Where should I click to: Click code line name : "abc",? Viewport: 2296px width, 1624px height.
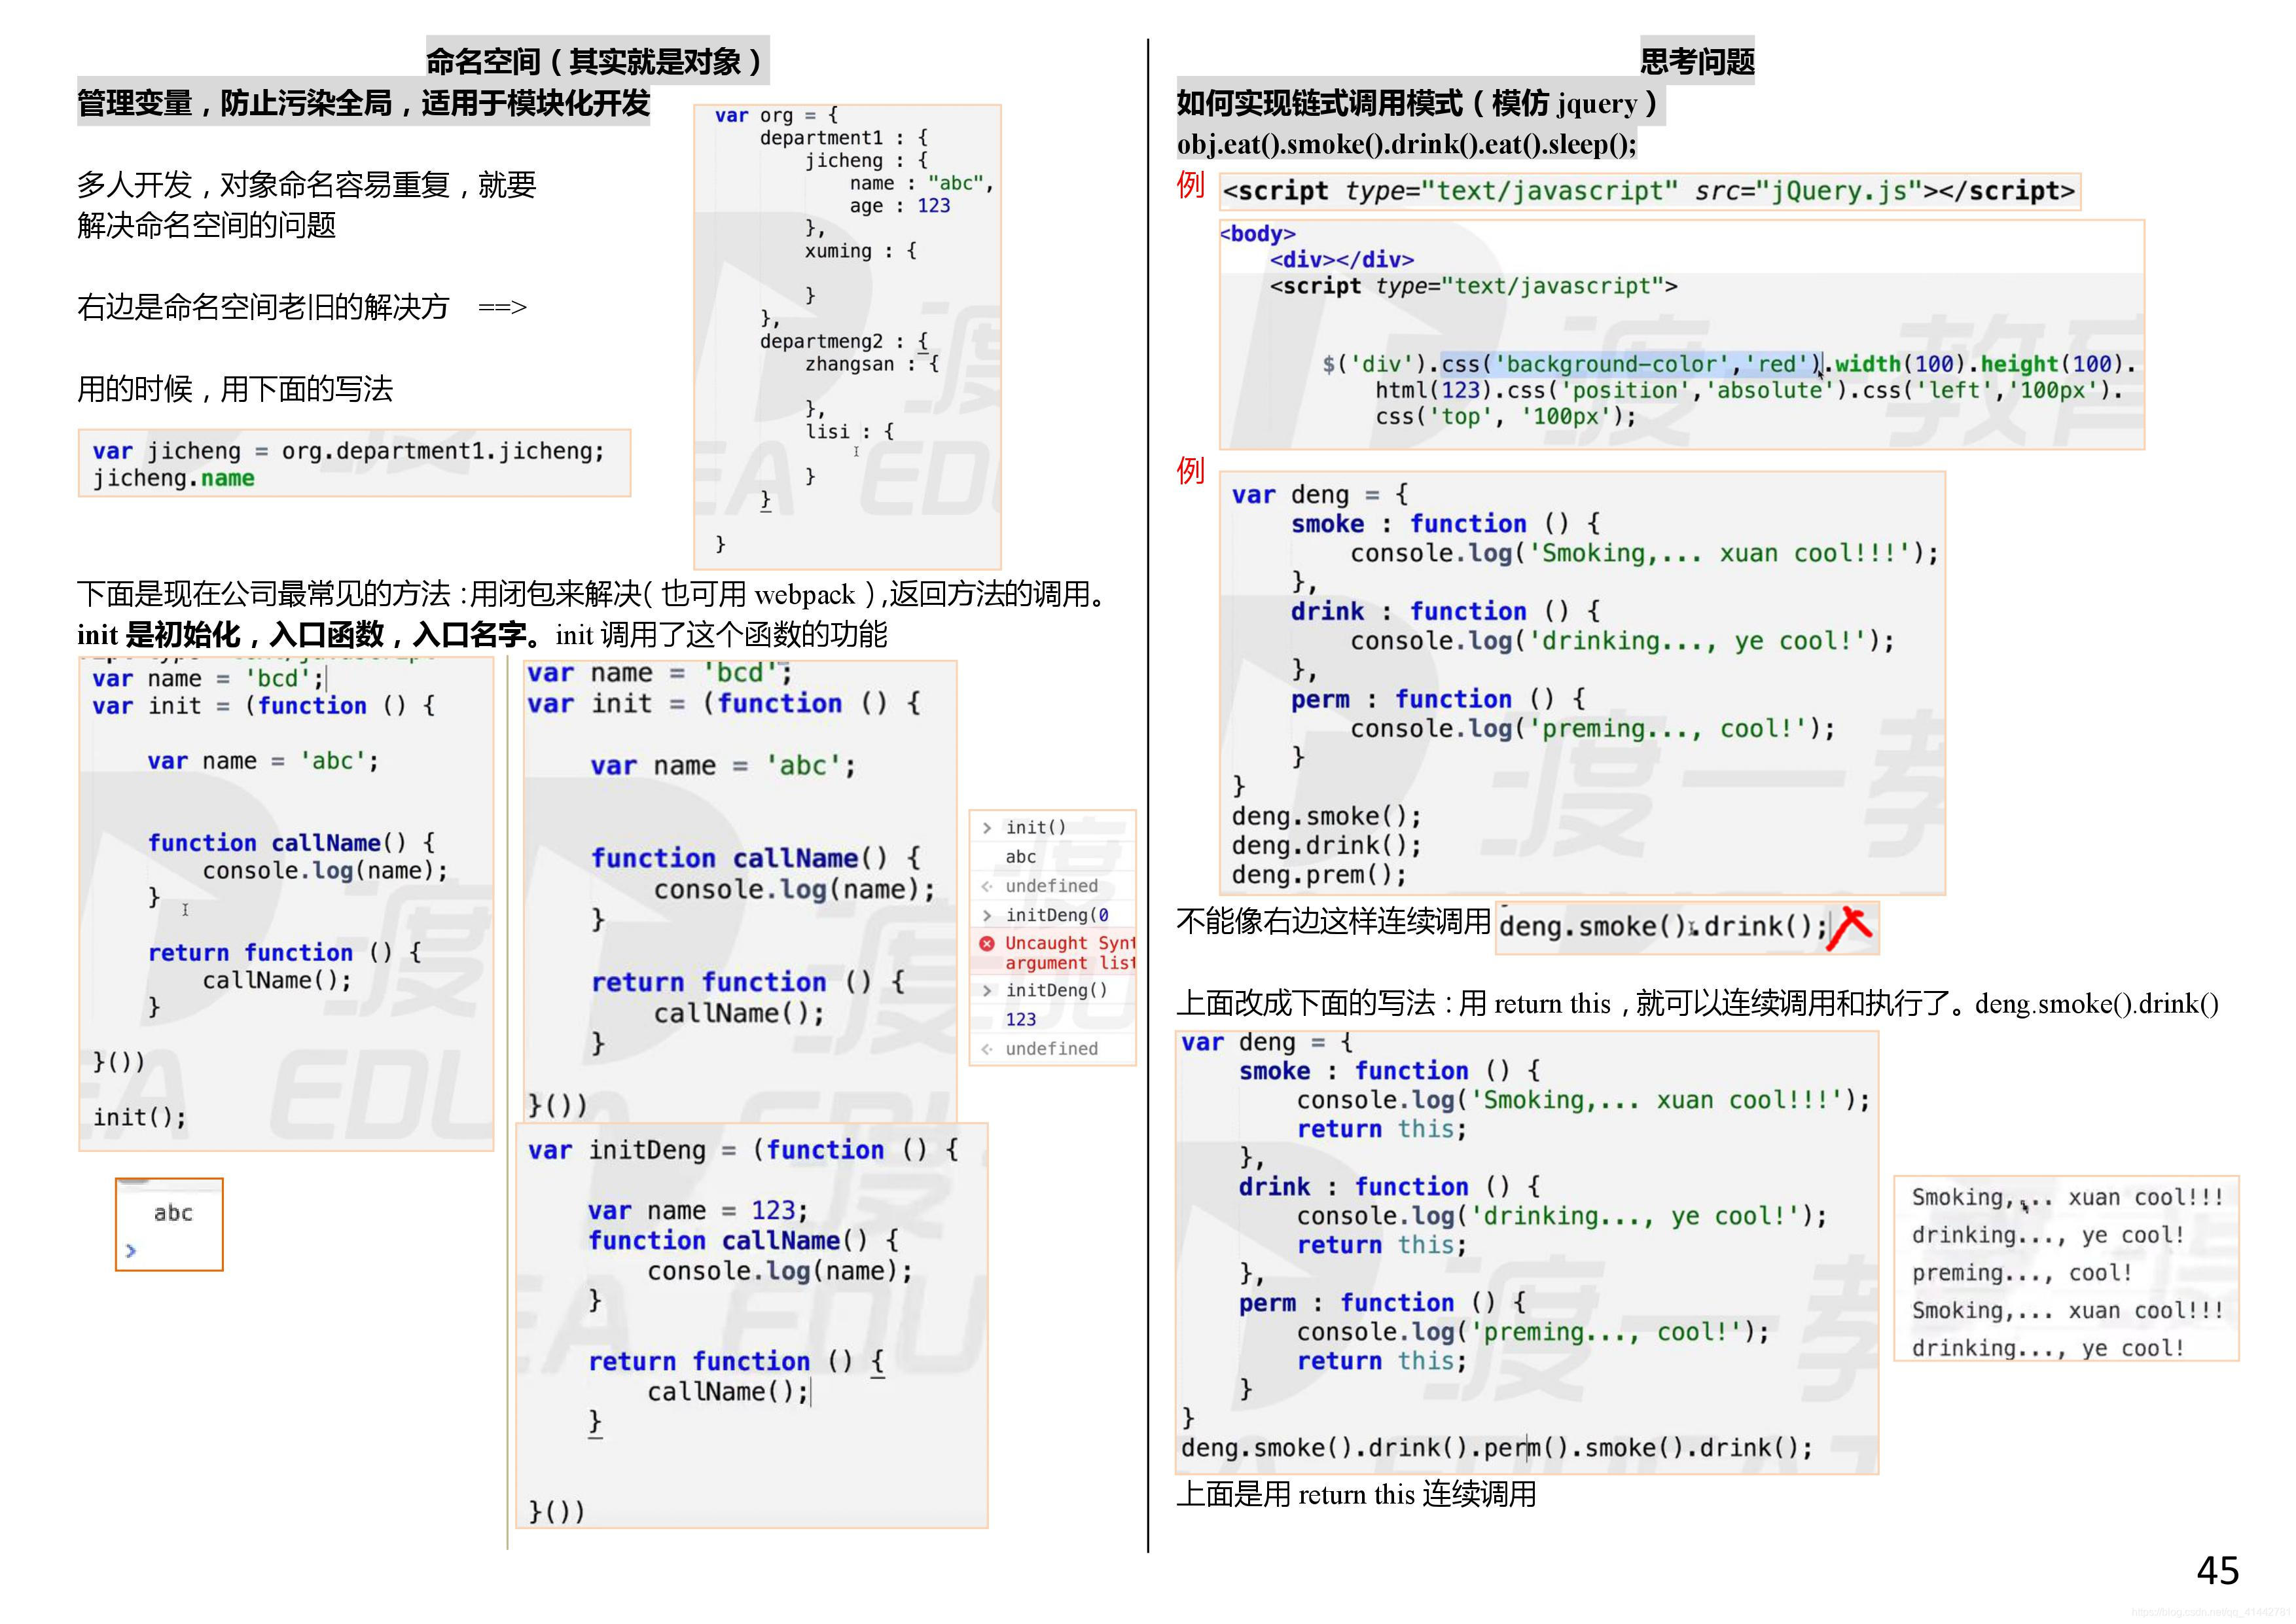click(921, 183)
